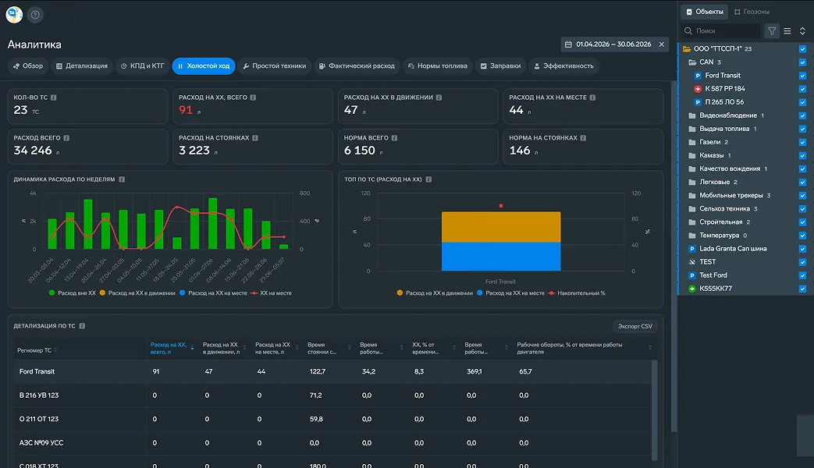Go to the Заправки tab
Image resolution: width=814 pixels, height=468 pixels.
click(500, 66)
